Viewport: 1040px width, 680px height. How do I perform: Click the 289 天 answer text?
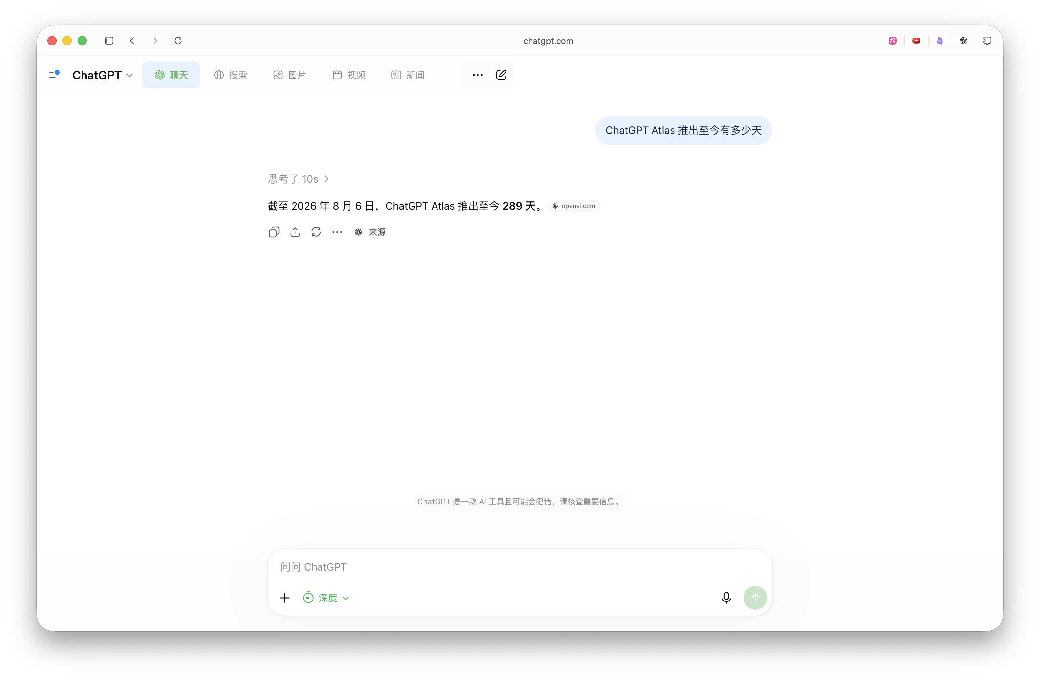click(519, 206)
